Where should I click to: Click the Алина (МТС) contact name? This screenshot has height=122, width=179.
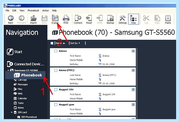click(x=67, y=70)
